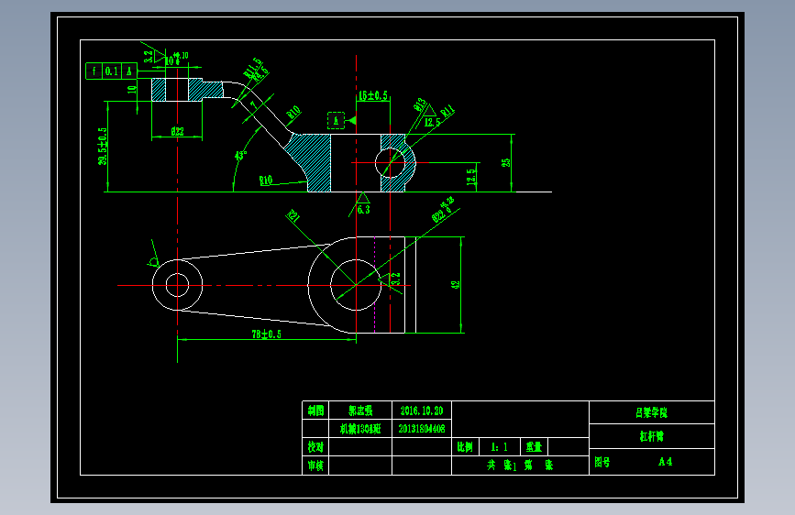Image resolution: width=795 pixels, height=515 pixels.
Task: Click the '7' arm thickness dimension
Action: click(x=252, y=105)
